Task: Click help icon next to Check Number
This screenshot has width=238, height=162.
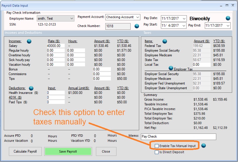Action: pyautogui.click(x=137, y=26)
